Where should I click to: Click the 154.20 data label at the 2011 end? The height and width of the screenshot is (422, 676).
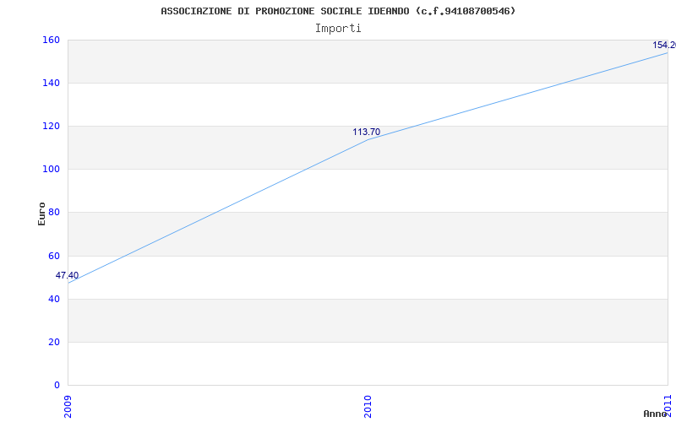click(664, 46)
